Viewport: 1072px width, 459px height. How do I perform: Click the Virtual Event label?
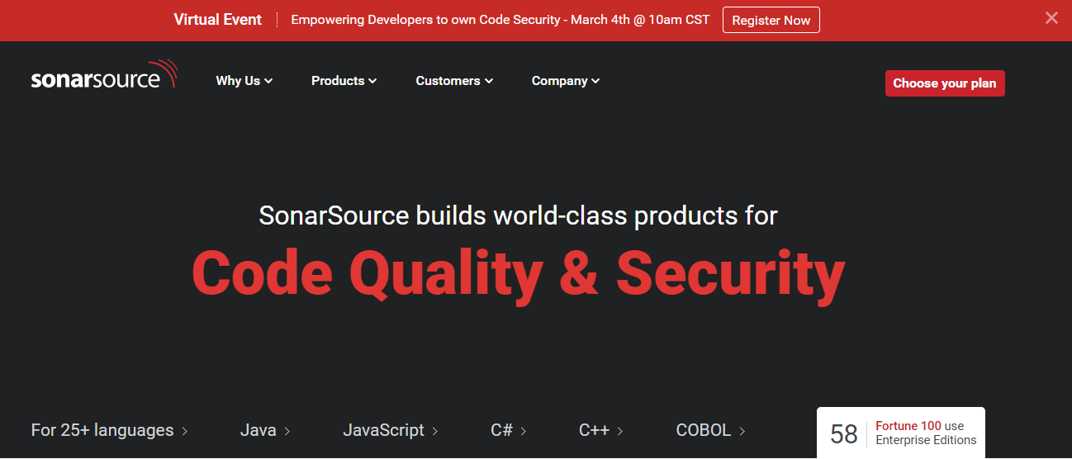coord(217,20)
